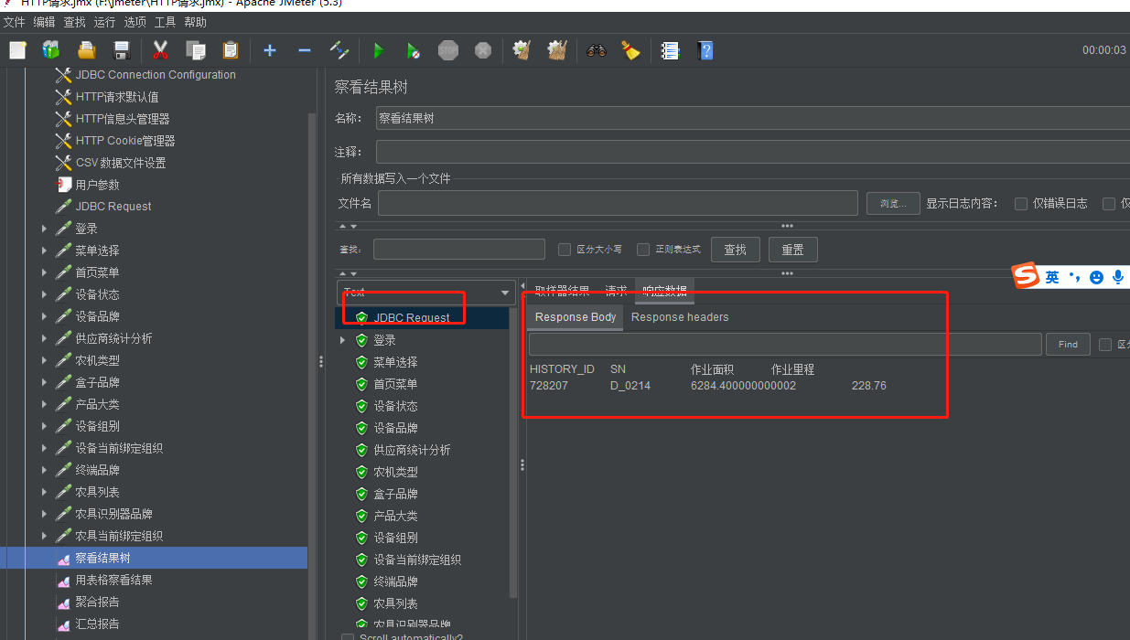Image resolution: width=1130 pixels, height=640 pixels.
Task: Open the 文件 menu
Action: (15, 22)
